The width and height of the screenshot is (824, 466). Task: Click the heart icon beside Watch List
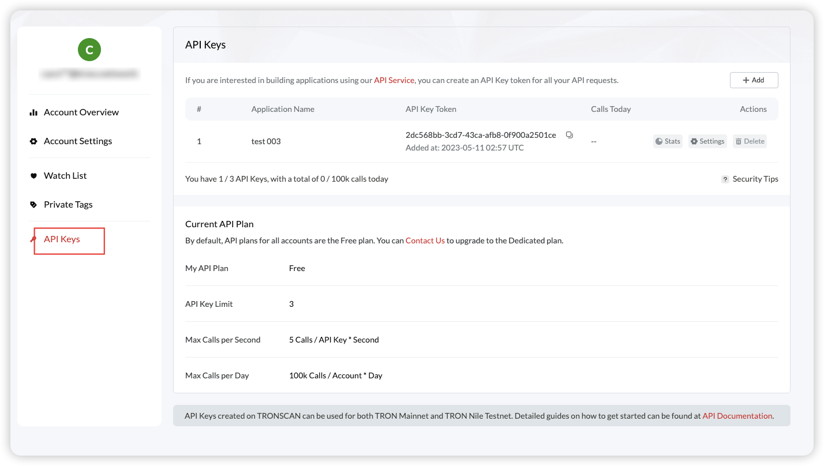(x=33, y=175)
